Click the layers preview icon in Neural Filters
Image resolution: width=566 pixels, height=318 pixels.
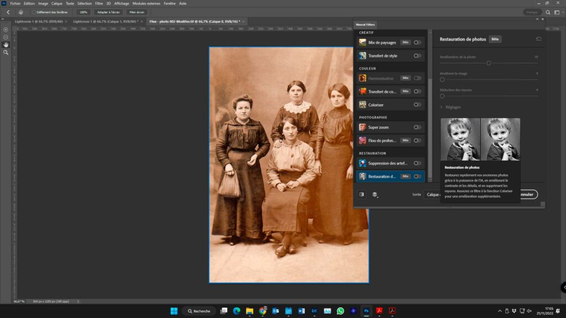(x=375, y=194)
